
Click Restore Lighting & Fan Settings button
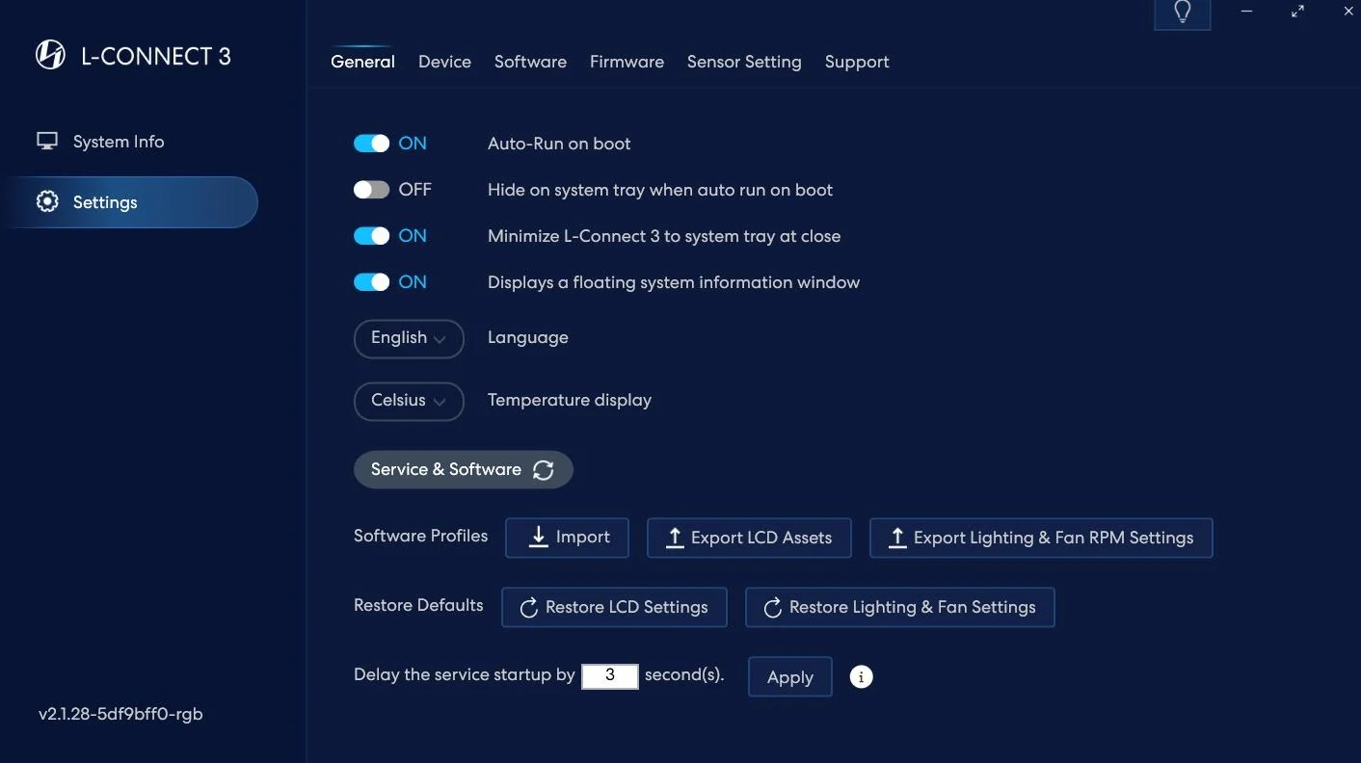click(x=900, y=608)
